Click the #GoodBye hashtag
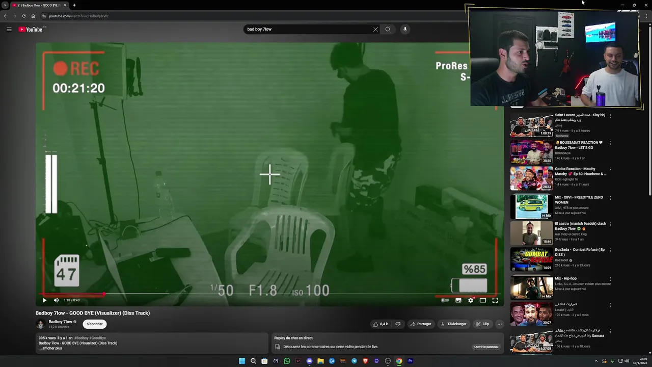The image size is (652, 367). pos(98,338)
